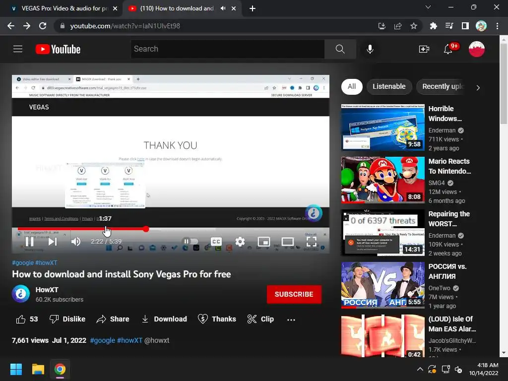
Task: Switch to miniplayer
Action: tap(264, 242)
